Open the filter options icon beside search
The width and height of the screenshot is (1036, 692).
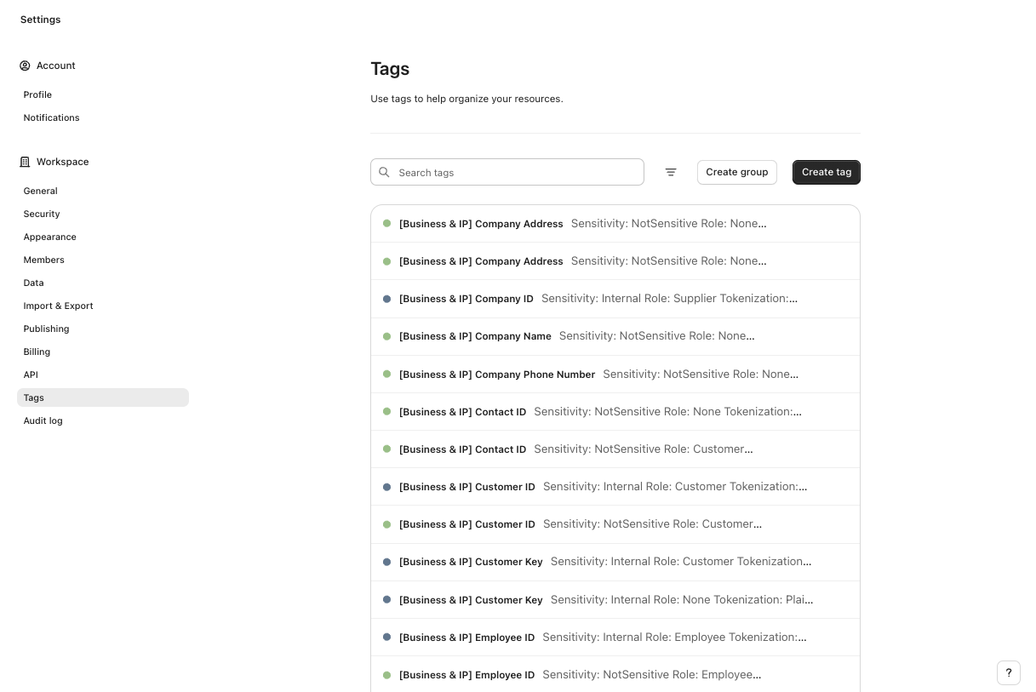coord(671,172)
